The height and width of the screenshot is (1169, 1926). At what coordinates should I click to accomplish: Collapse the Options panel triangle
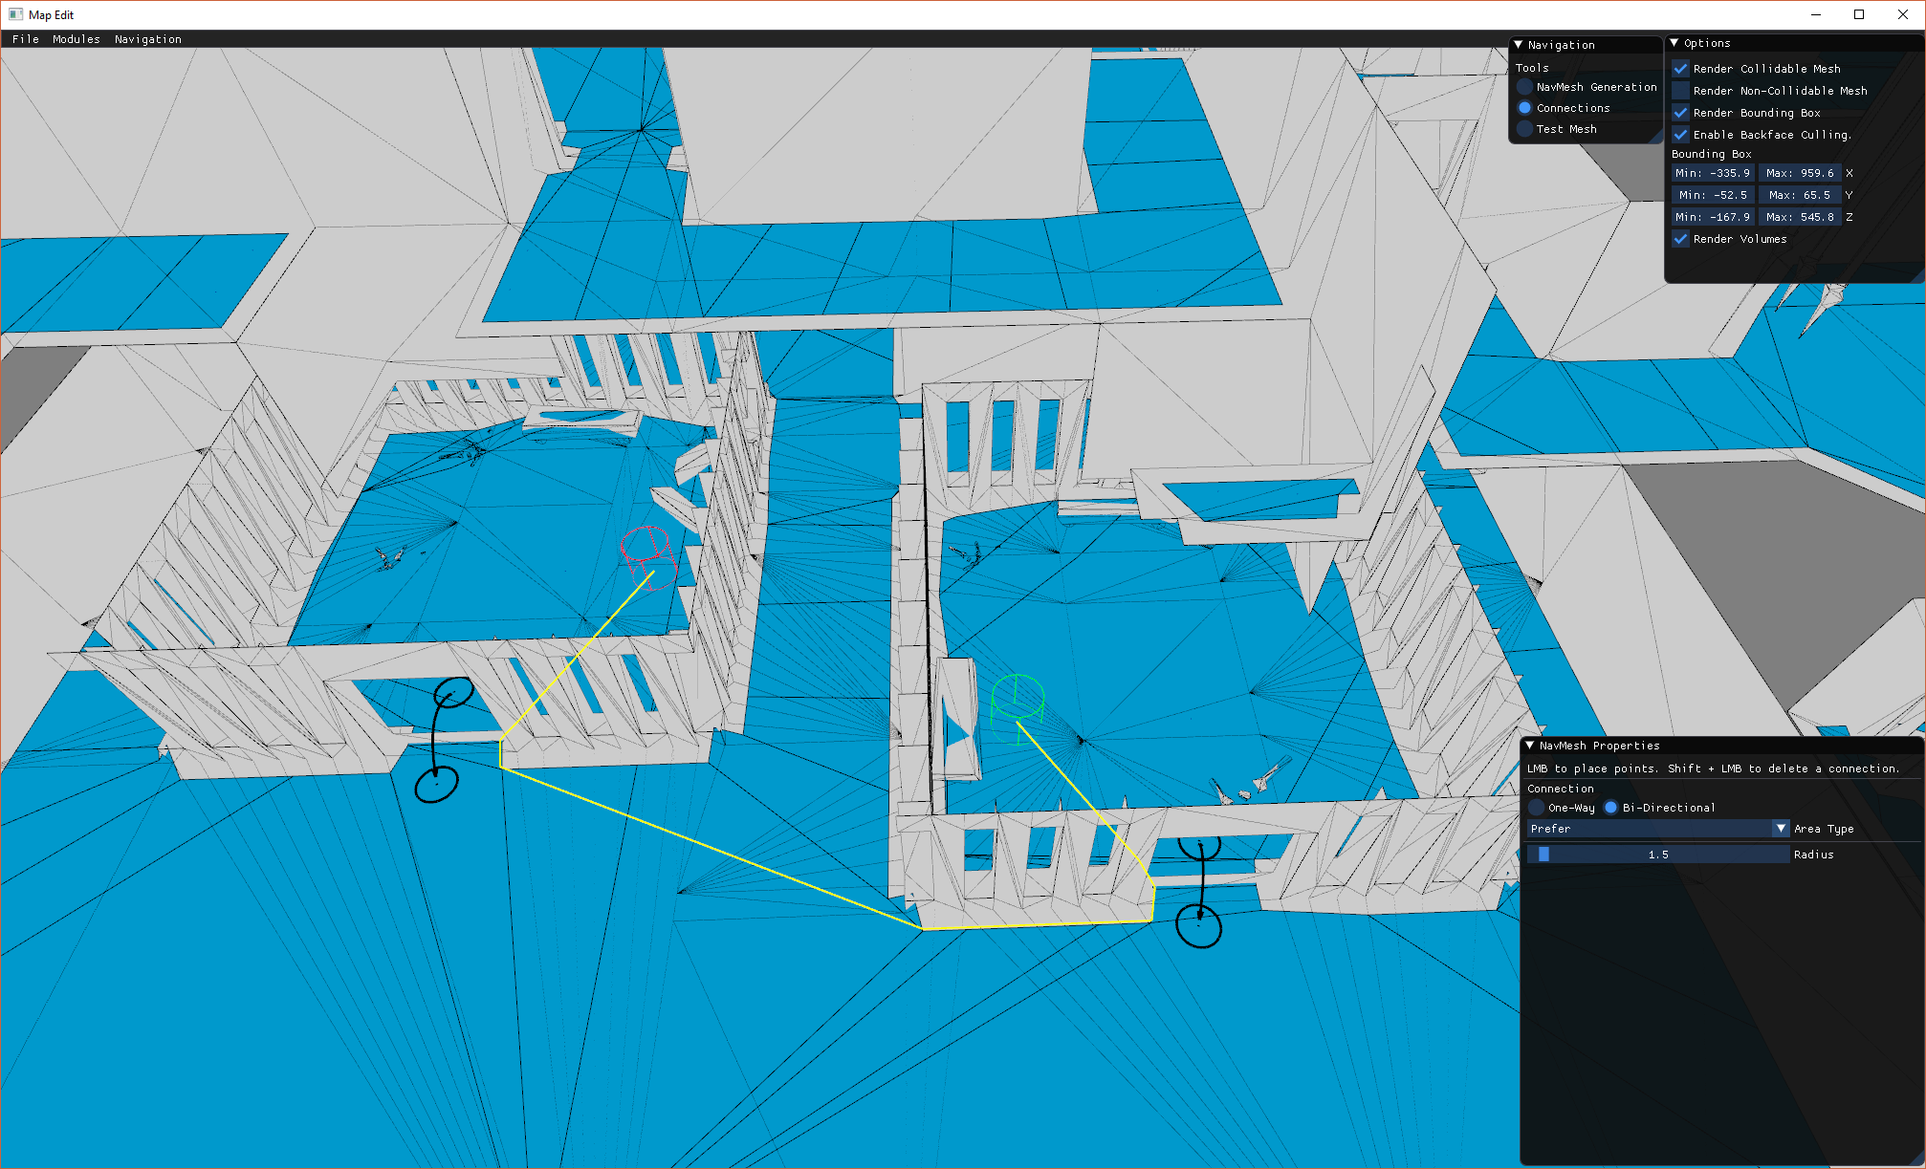coord(1674,43)
